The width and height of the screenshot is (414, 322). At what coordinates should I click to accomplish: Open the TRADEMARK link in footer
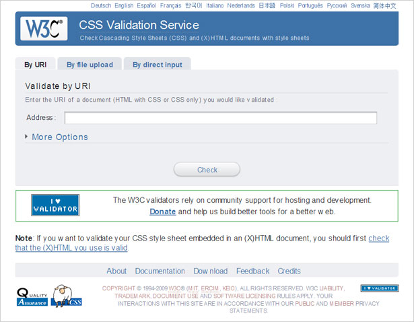[x=133, y=296]
